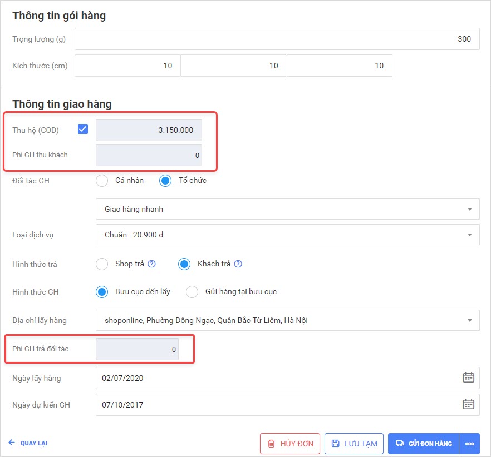Viewport: 491px width, 457px height.
Task: Select the Shop trả payment option
Action: tap(102, 264)
